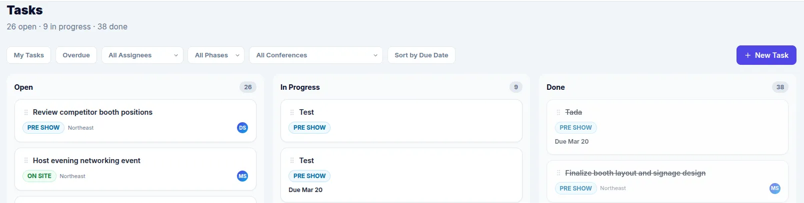804x203 pixels.
Task: Open the All Conferences dropdown
Action: pos(315,55)
